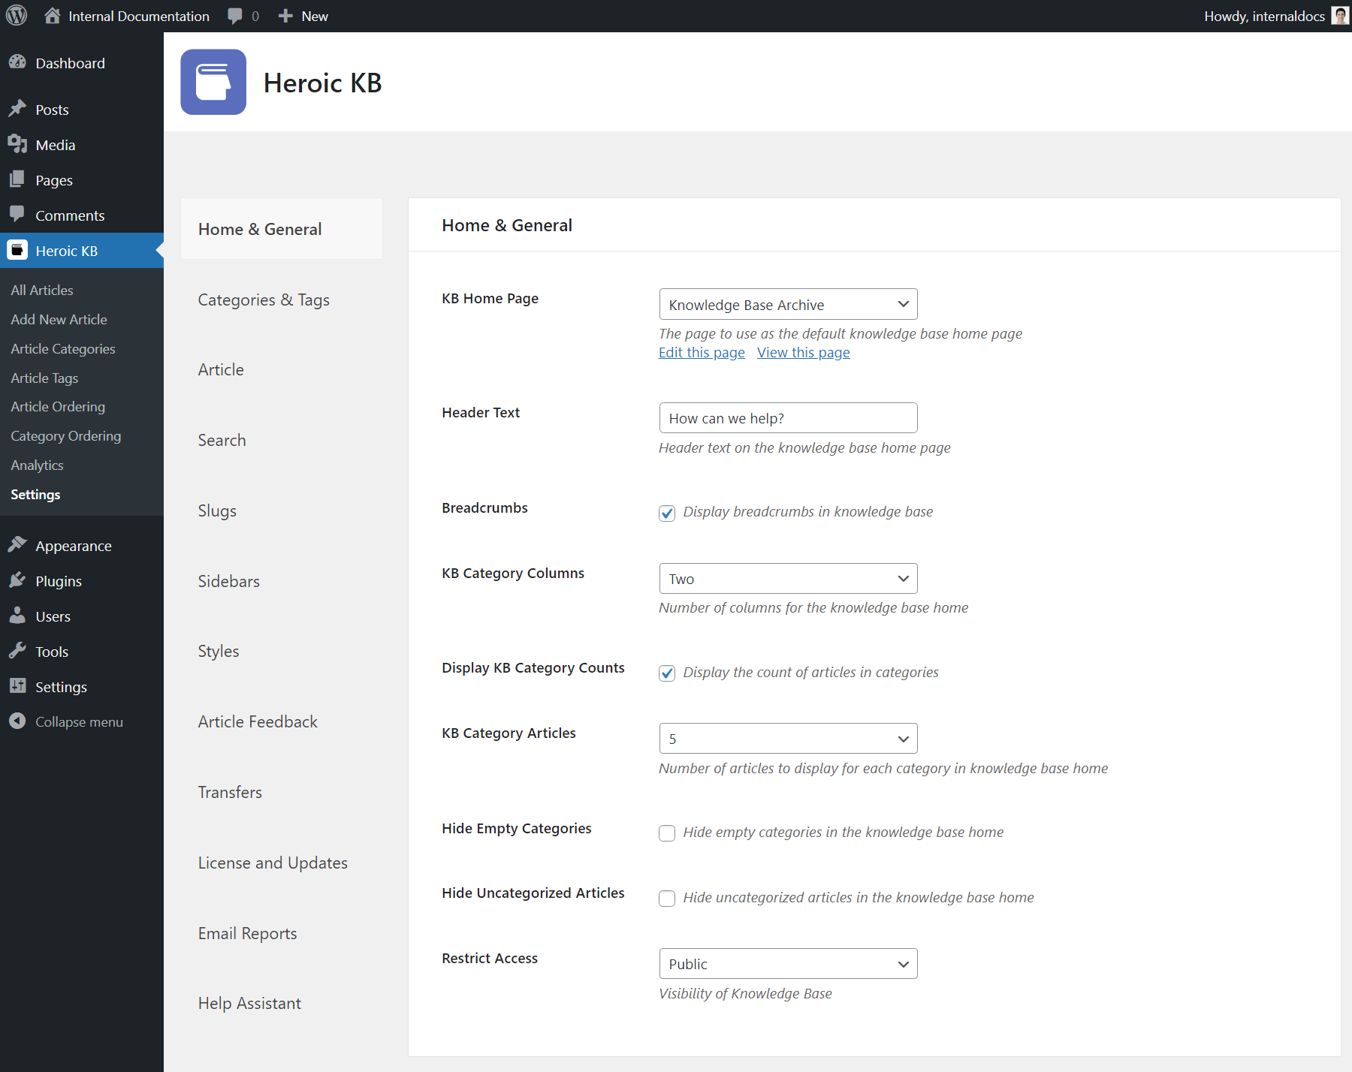Open the Article Feedback settings section
Screen dimensions: 1352x1072
click(258, 721)
